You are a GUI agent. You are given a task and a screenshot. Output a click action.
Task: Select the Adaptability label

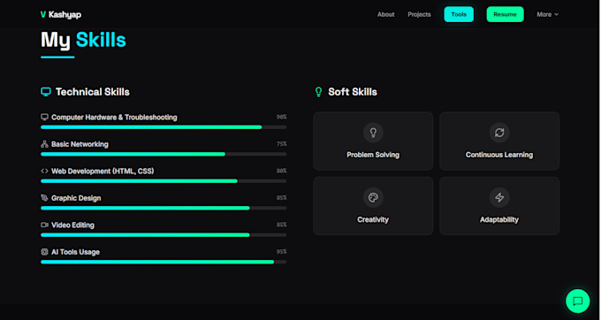pos(499,219)
